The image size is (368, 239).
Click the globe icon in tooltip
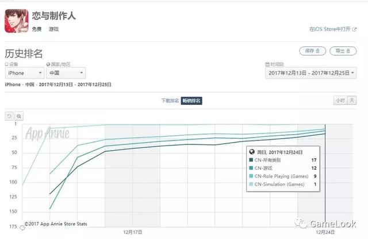point(252,152)
